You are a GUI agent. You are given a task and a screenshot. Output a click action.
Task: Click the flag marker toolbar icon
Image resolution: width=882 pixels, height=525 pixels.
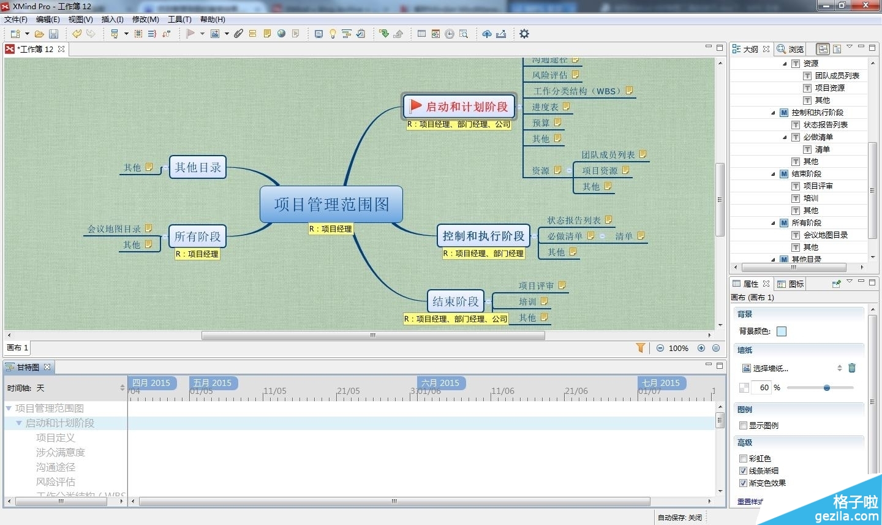190,34
